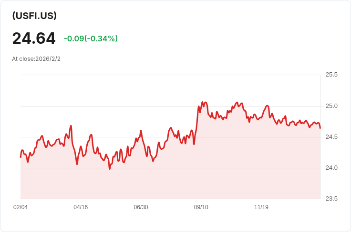This screenshot has width=351, height=232.
Task: Select the 25.0 y-axis label
Action: (331, 106)
